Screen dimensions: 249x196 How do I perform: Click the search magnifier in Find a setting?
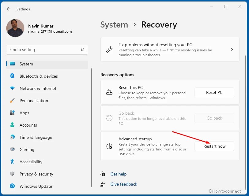(83, 50)
